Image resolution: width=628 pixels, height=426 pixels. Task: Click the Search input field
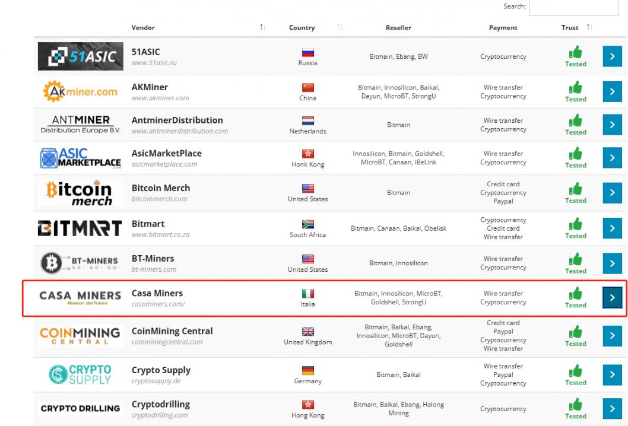click(x=573, y=7)
